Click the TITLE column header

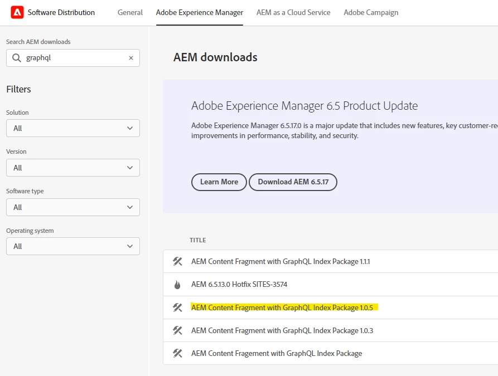198,240
